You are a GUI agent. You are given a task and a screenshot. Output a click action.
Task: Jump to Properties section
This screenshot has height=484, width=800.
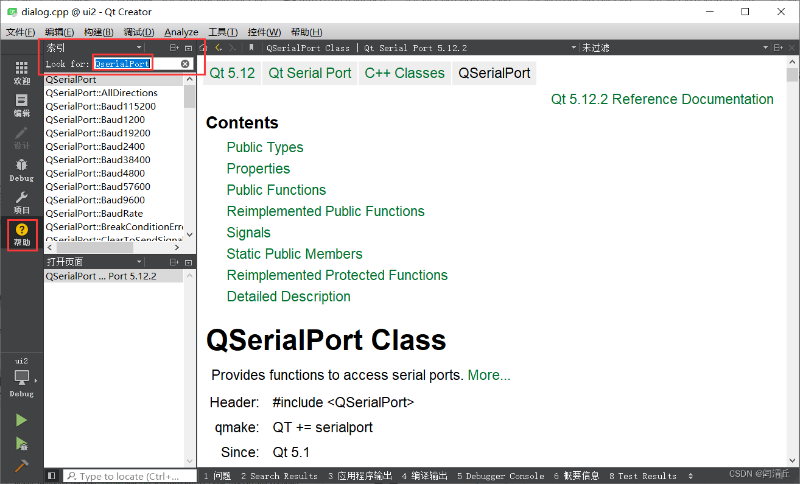pyautogui.click(x=258, y=169)
